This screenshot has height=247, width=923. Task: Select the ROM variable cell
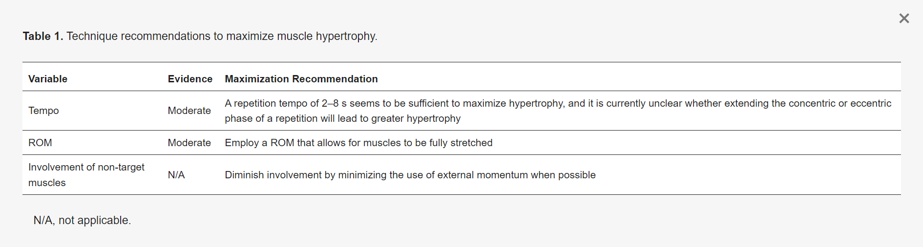tap(40, 143)
